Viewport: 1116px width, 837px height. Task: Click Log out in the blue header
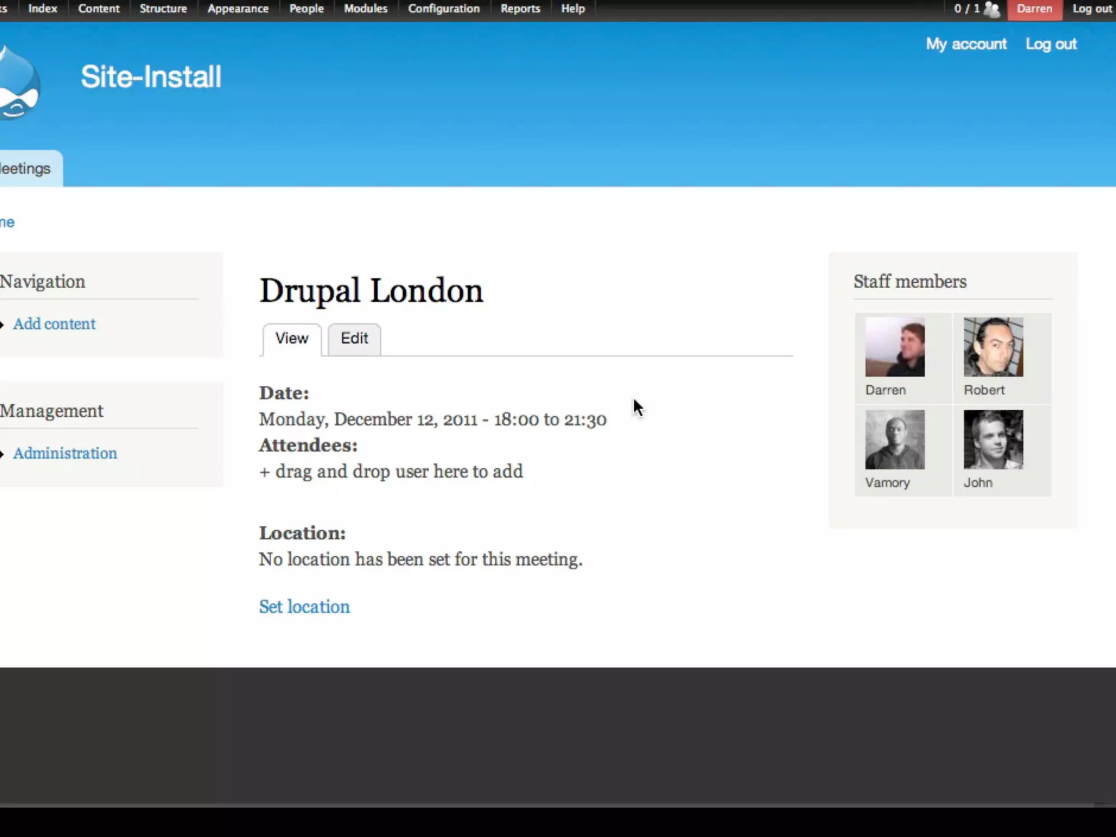[x=1051, y=44]
